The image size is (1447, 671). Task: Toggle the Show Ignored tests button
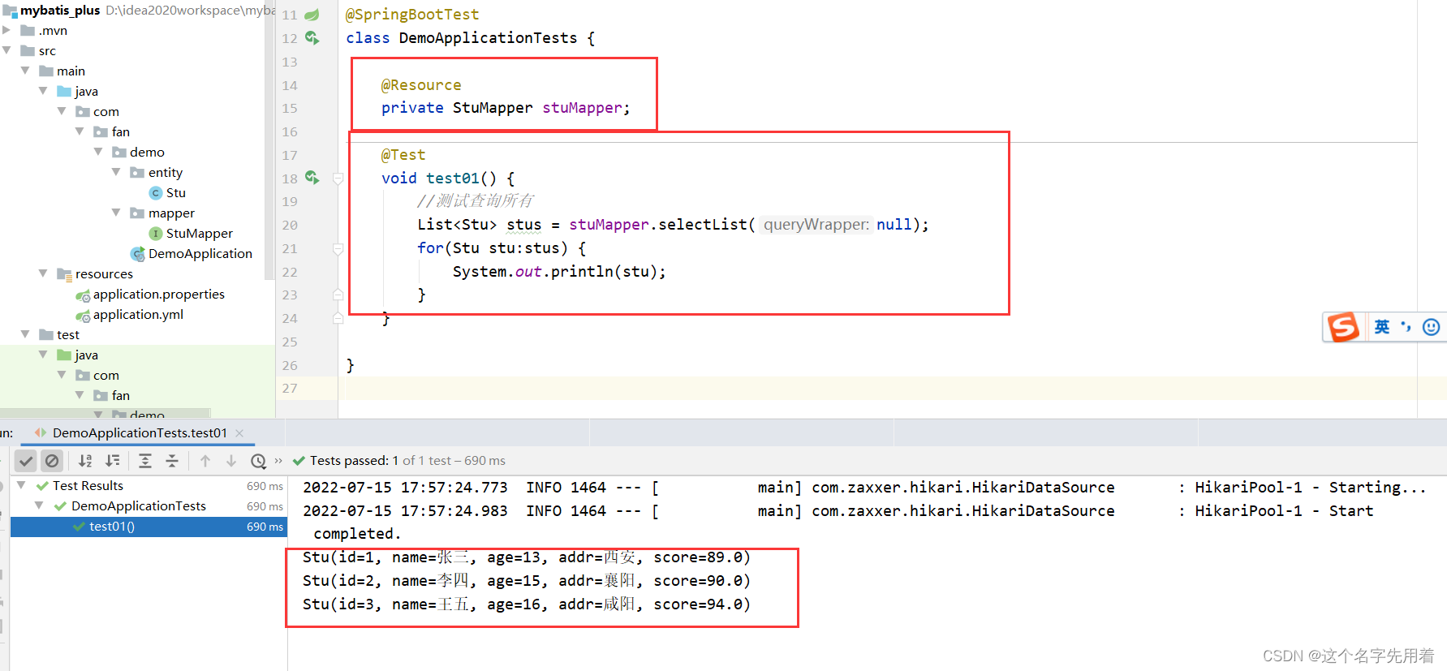tap(52, 461)
